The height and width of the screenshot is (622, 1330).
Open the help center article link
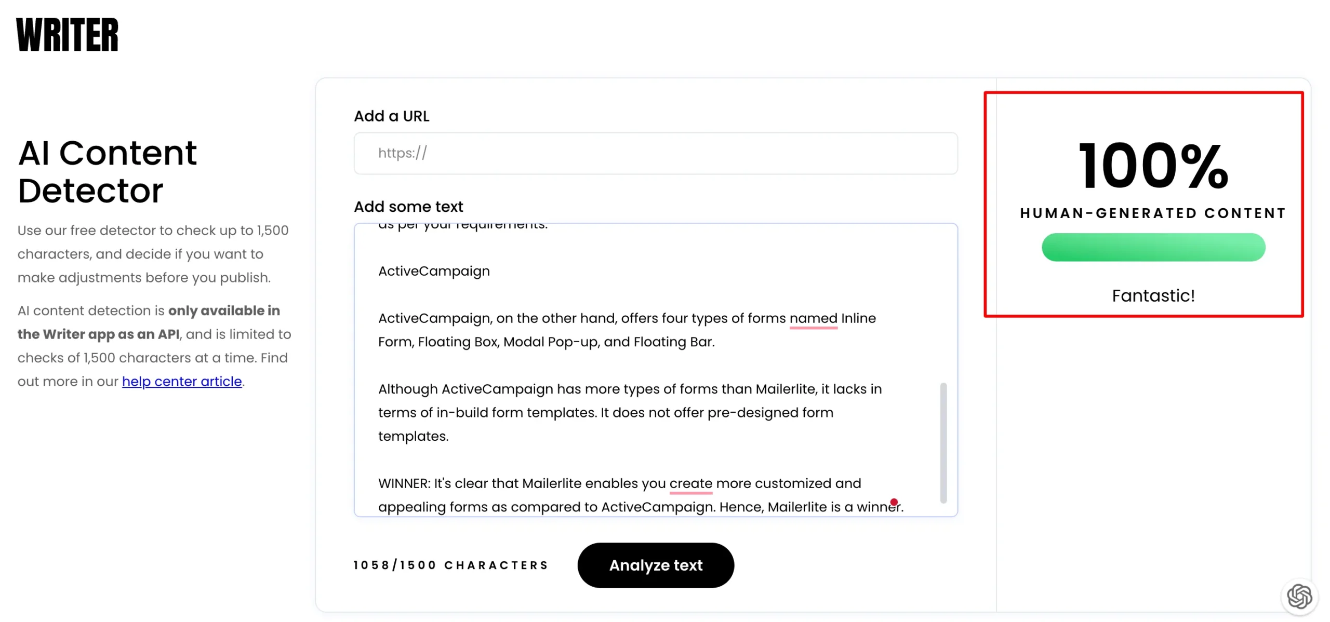click(182, 381)
